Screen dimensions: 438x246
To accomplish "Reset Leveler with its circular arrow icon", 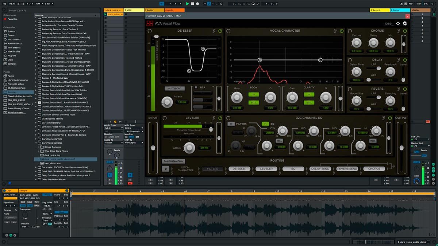I will (x=165, y=118).
